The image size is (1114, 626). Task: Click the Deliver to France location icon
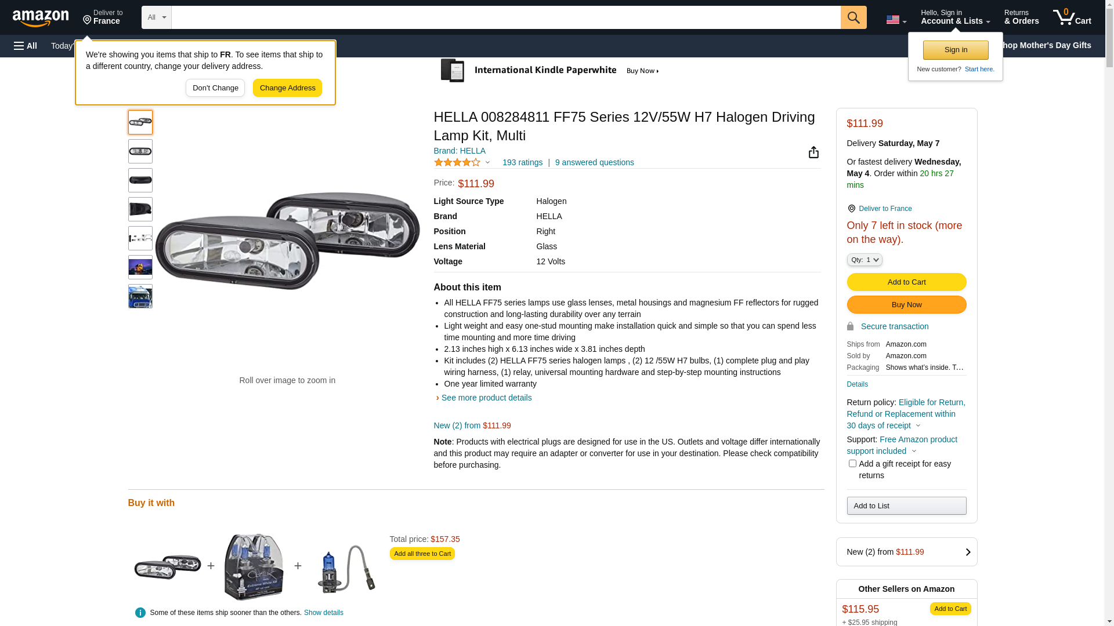(x=851, y=209)
